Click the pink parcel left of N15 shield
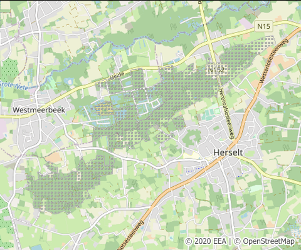Screen dimensions: 301x250 point(246,23)
